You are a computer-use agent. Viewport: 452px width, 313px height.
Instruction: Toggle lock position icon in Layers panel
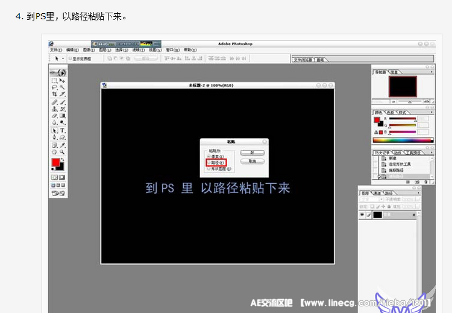click(x=383, y=206)
